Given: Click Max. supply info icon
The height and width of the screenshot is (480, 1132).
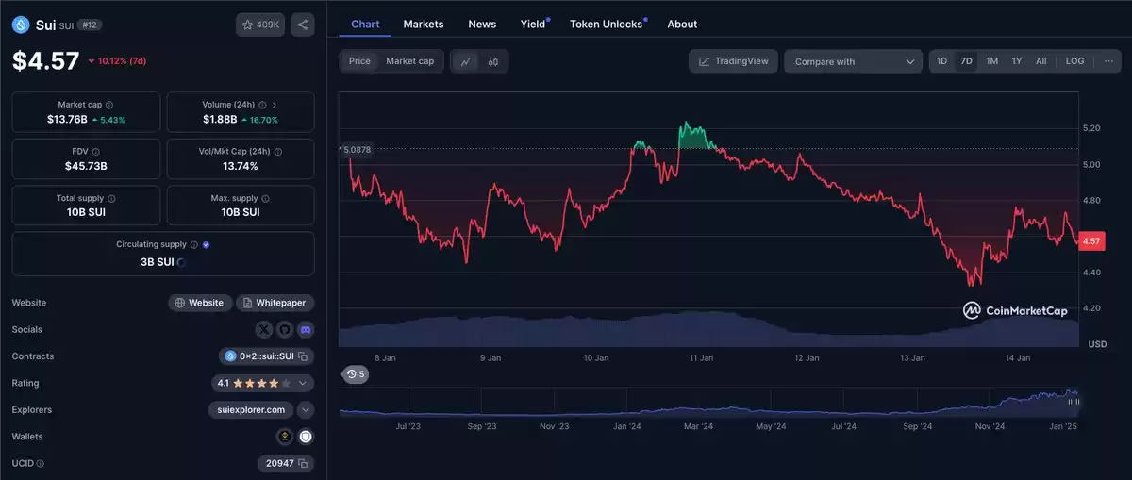Looking at the screenshot, I should (x=267, y=198).
